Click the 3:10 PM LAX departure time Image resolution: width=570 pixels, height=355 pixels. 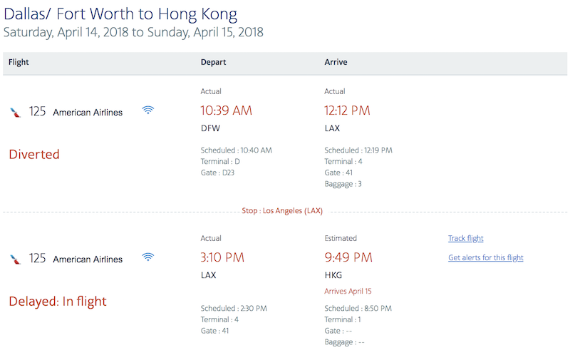tap(222, 257)
